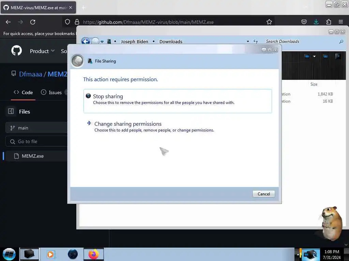
Task: Show hidden system tray icons
Action: (x=298, y=254)
